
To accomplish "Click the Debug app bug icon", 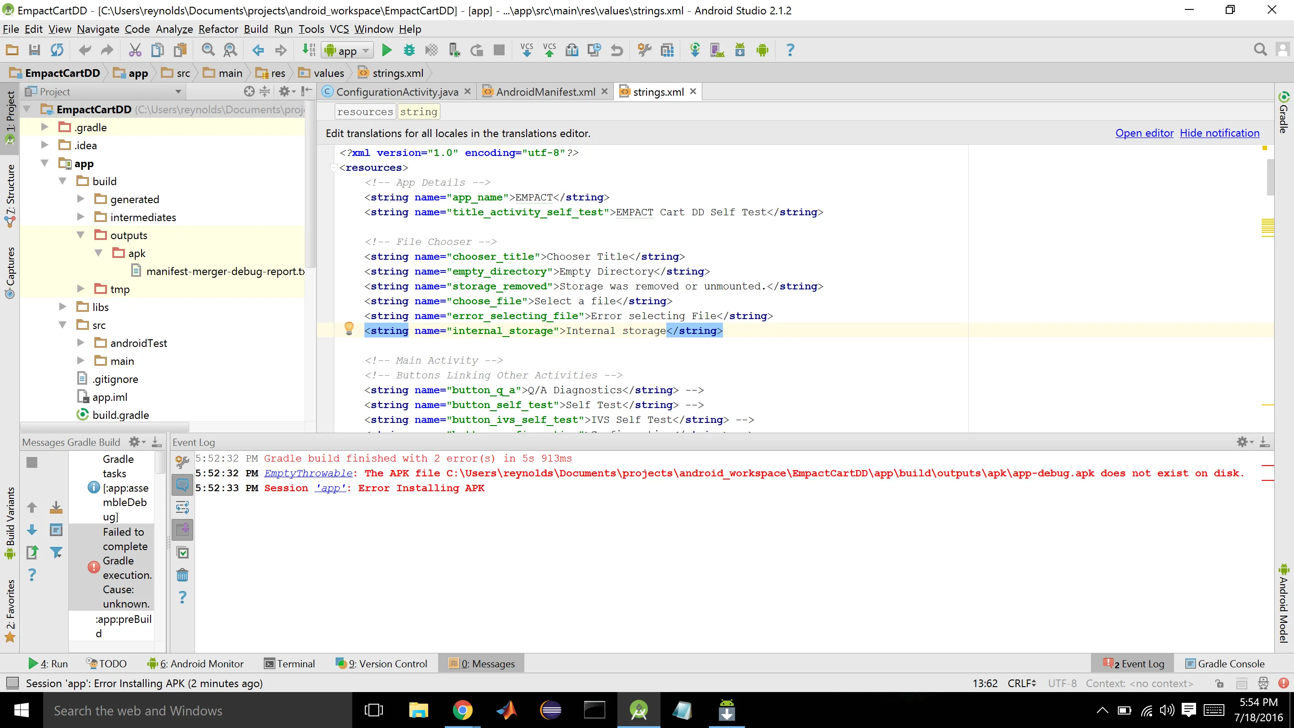I will click(409, 50).
